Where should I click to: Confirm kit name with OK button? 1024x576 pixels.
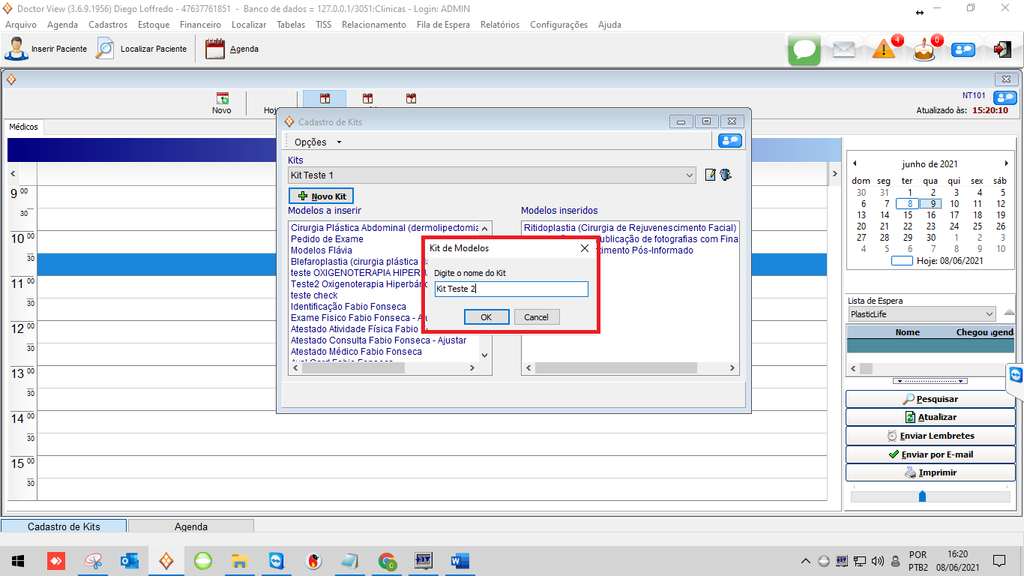point(486,317)
